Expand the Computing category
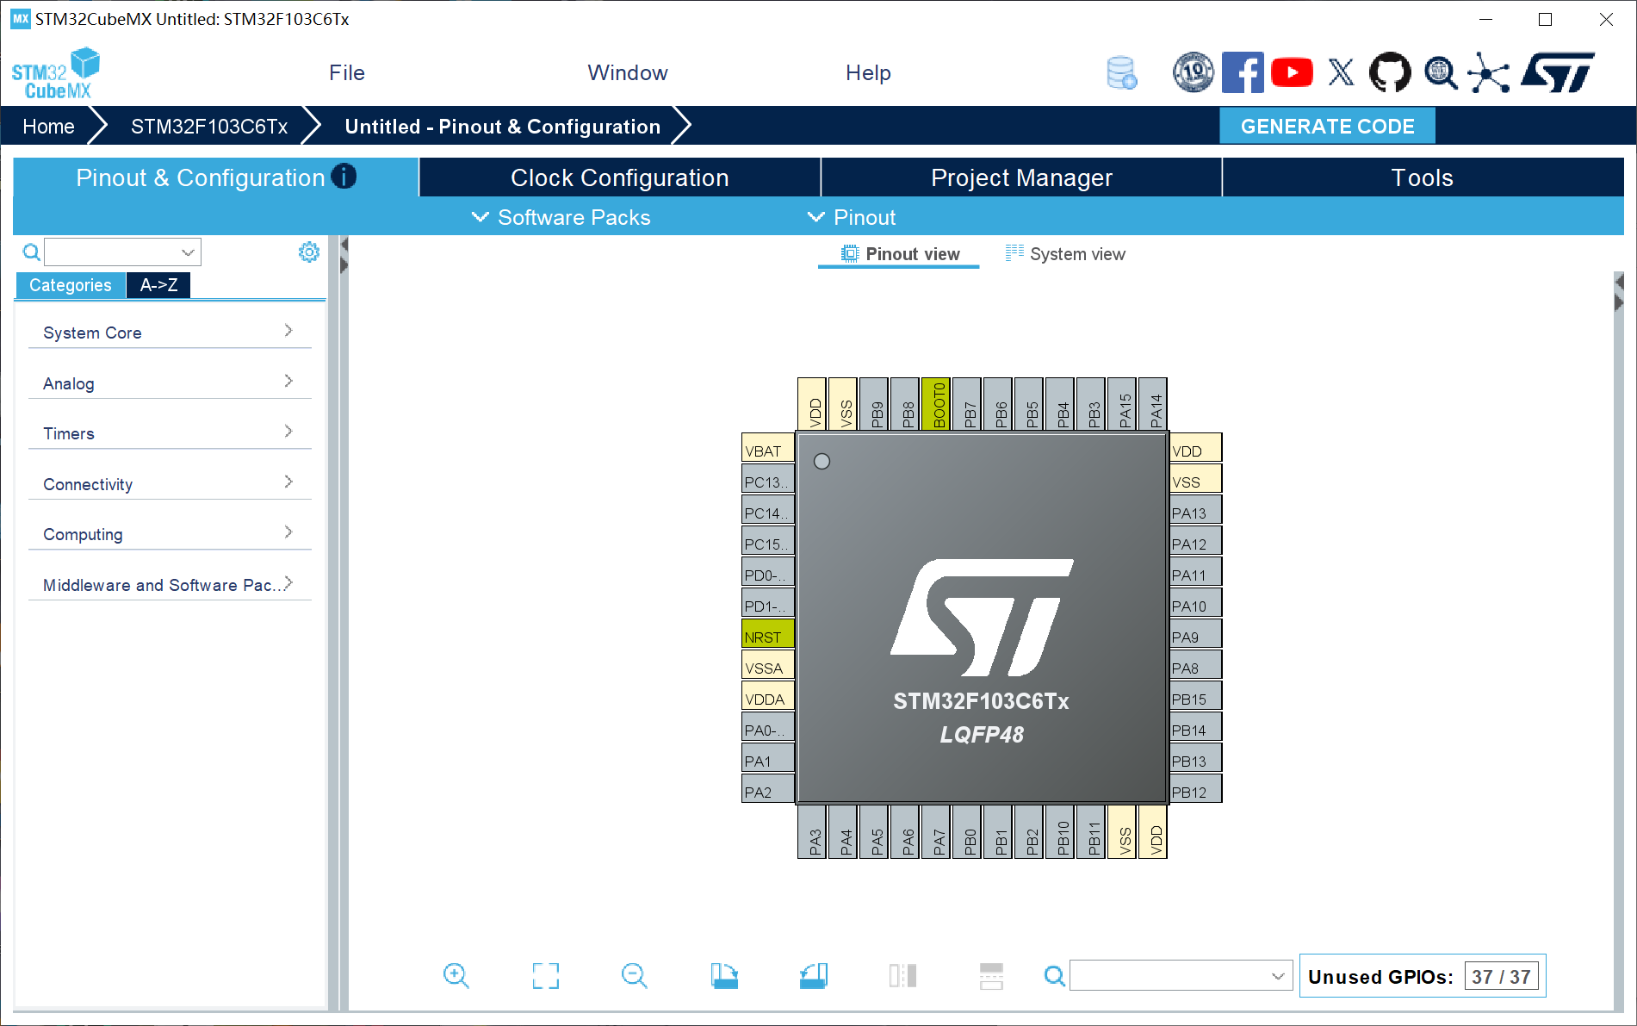Image resolution: width=1637 pixels, height=1026 pixels. point(169,533)
